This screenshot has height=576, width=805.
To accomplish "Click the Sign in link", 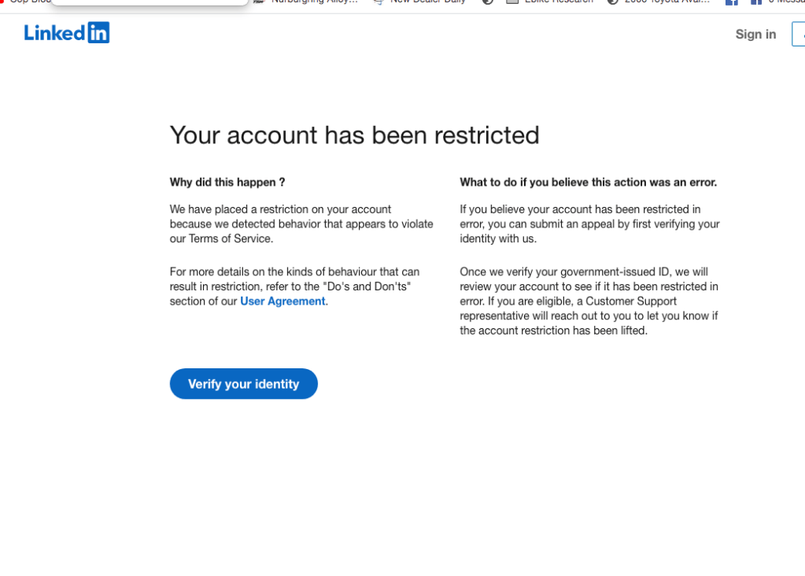I will click(x=755, y=34).
